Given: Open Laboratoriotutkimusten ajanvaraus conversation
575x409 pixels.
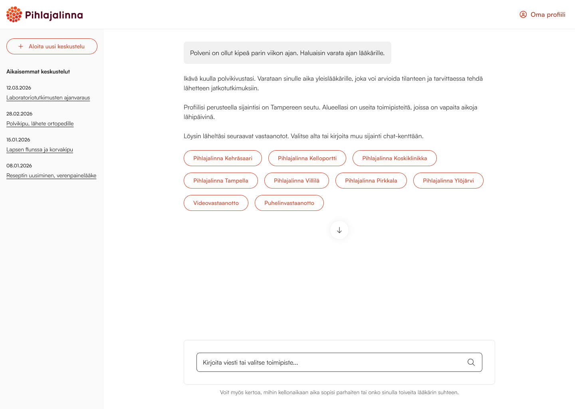Looking at the screenshot, I should point(48,97).
